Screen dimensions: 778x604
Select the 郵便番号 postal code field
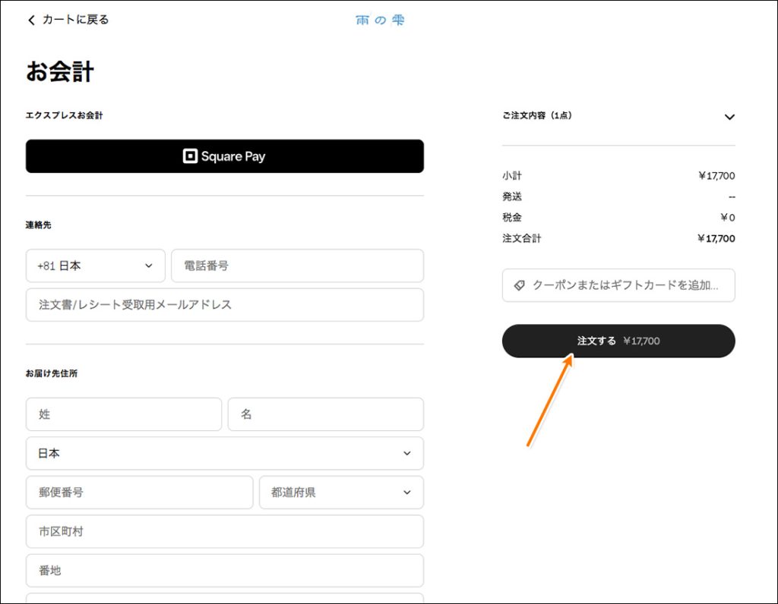coord(139,492)
